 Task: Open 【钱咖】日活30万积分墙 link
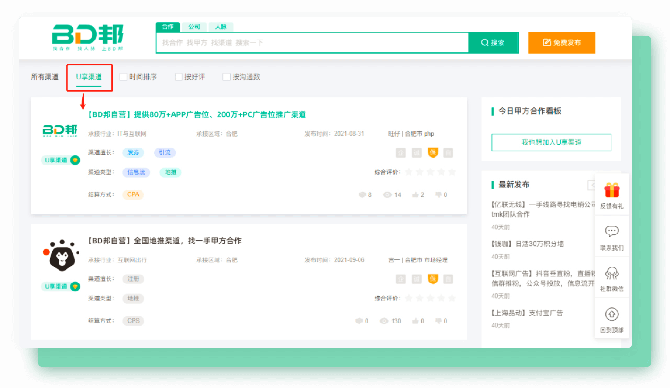coord(528,243)
